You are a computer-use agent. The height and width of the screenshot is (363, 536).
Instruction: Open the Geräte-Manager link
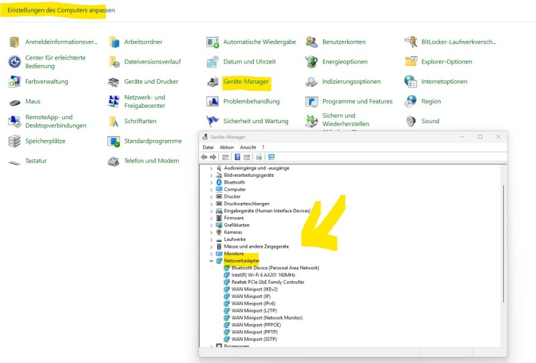click(246, 82)
